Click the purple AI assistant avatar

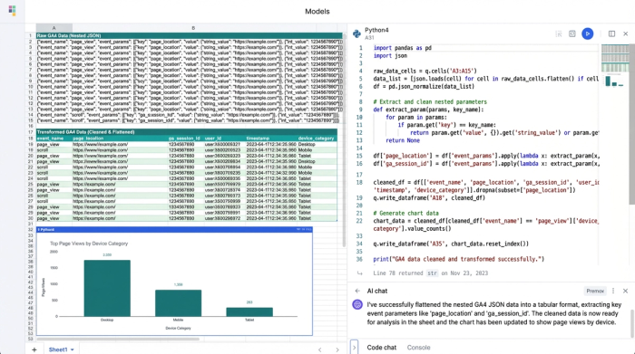tap(357, 305)
